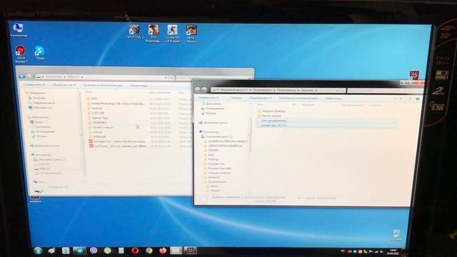The image size is (457, 257).
Task: Open Упорядочить menu in Загрузки window
Action: point(208,97)
